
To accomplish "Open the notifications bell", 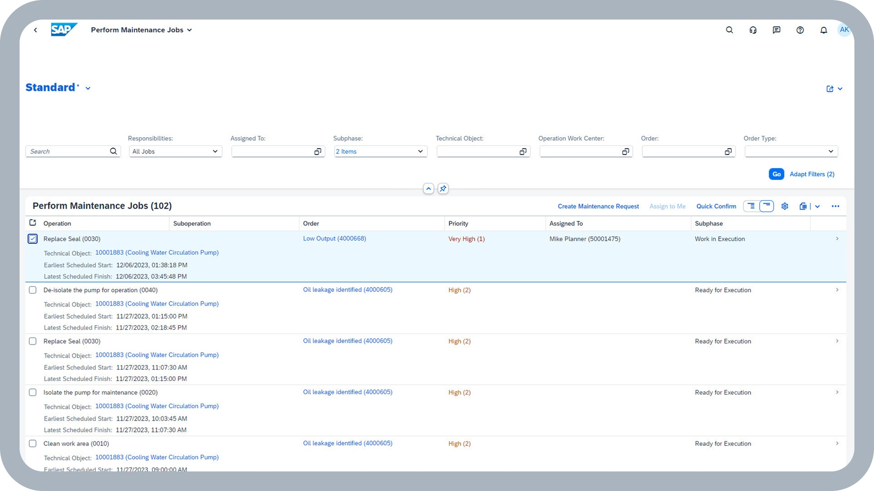I will (x=823, y=30).
